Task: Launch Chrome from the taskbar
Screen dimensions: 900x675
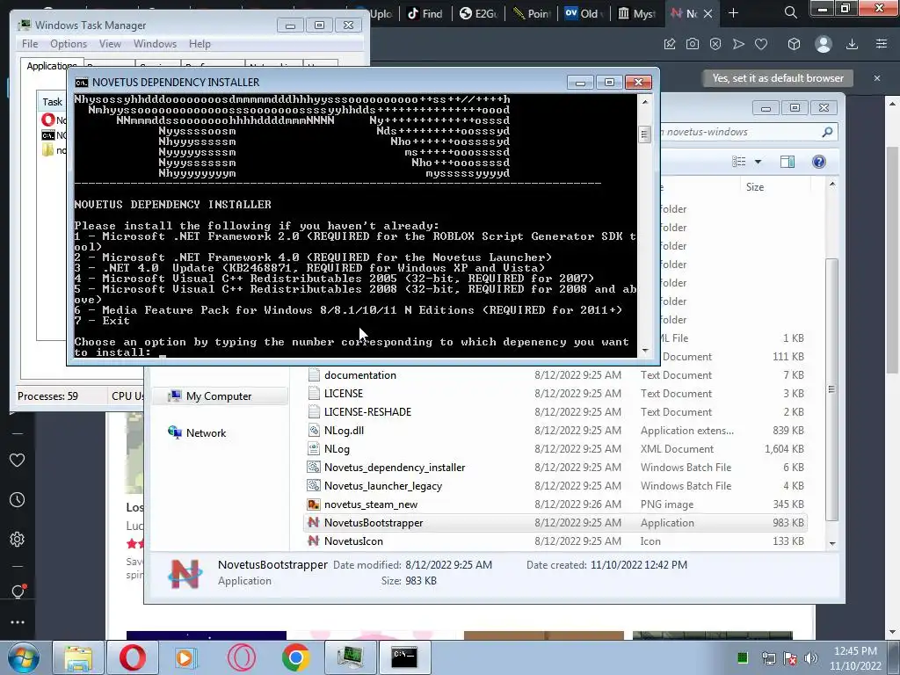Action: click(x=295, y=657)
